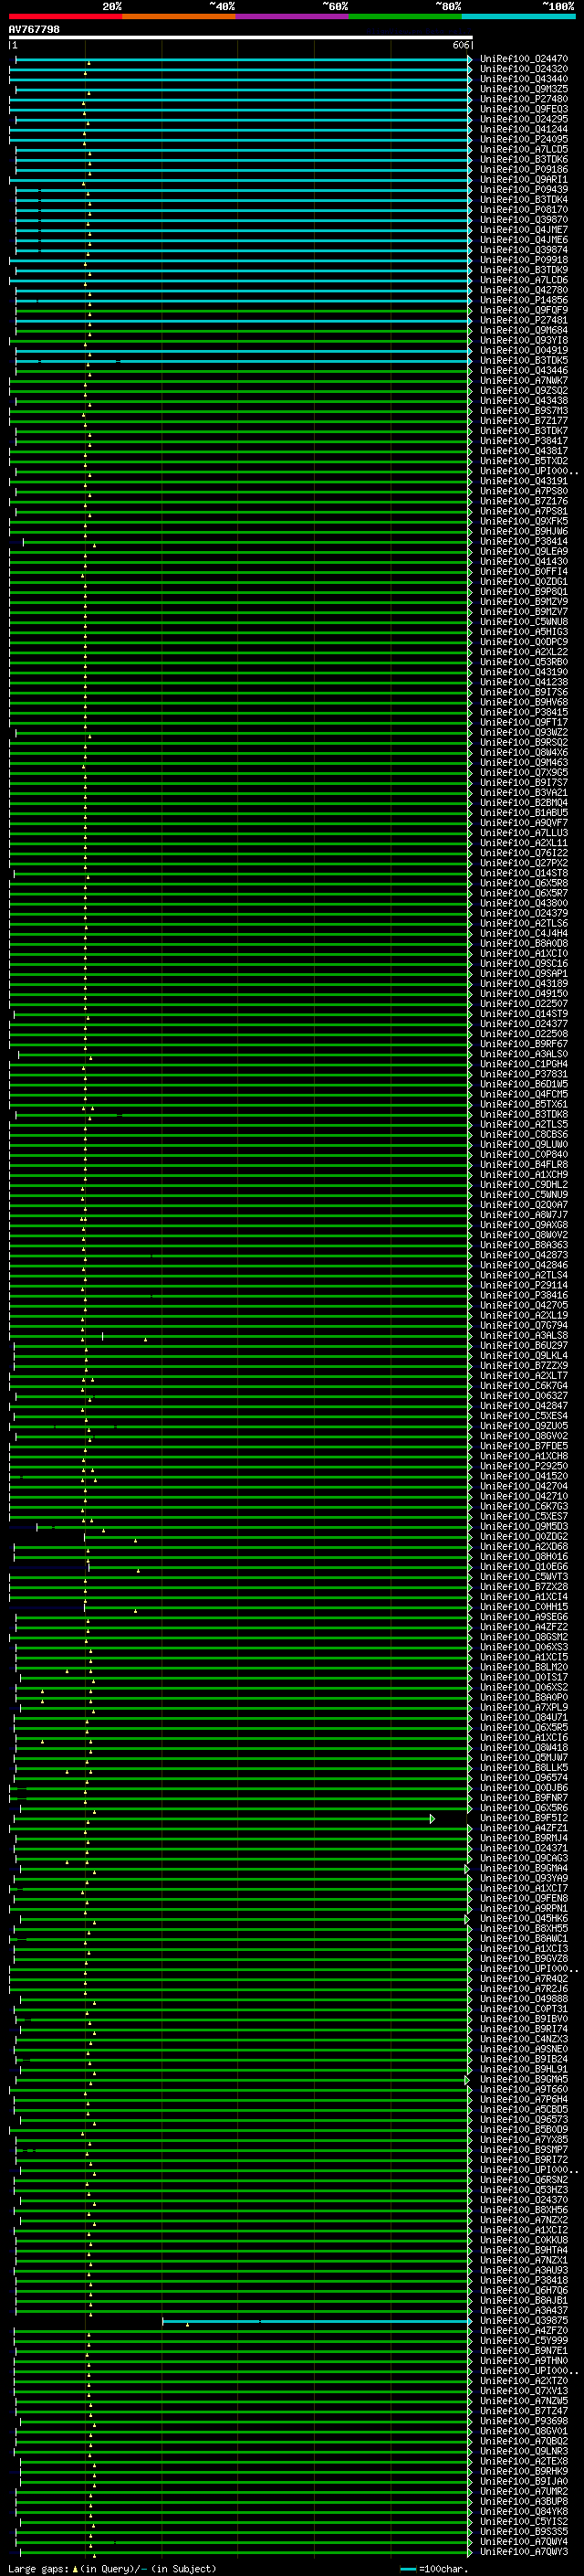Select hit label UniRef100_P27481

pos(524,320)
